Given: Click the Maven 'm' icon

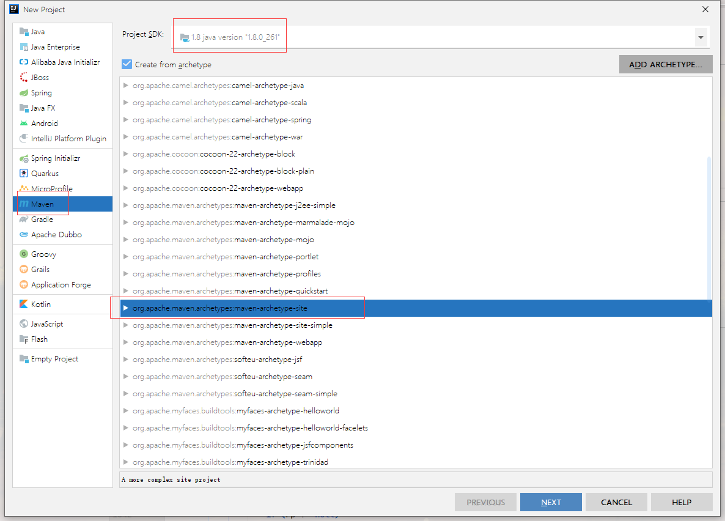Looking at the screenshot, I should (24, 204).
